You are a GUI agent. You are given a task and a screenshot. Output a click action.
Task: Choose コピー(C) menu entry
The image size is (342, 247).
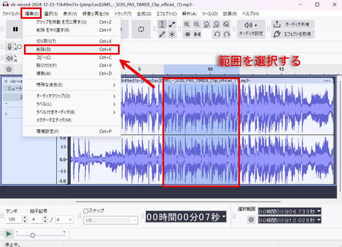coord(72,57)
